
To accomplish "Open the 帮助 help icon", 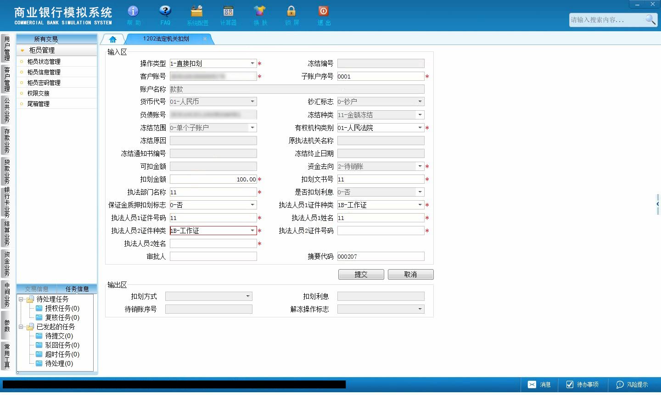I will coord(133,15).
